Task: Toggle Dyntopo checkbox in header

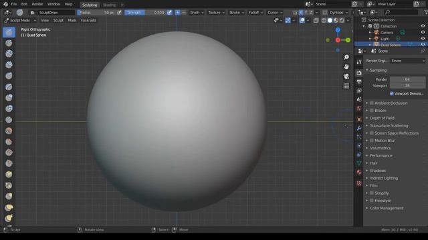Action: pyautogui.click(x=325, y=13)
